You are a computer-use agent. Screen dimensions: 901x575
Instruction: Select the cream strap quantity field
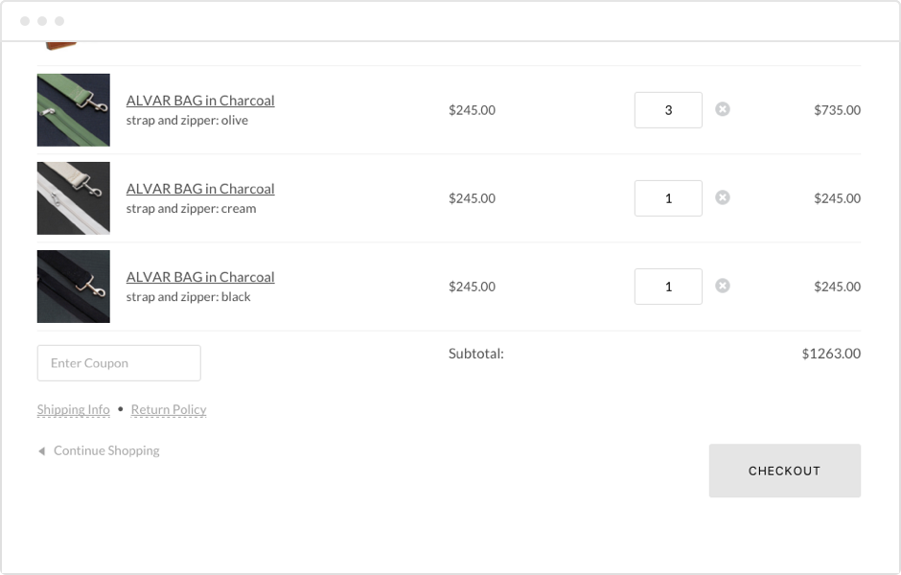(667, 197)
